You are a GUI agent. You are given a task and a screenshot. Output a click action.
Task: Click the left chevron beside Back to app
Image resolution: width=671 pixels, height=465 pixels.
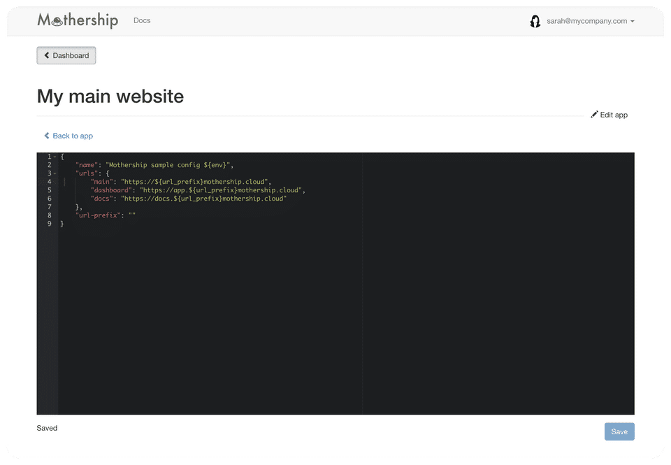(47, 135)
